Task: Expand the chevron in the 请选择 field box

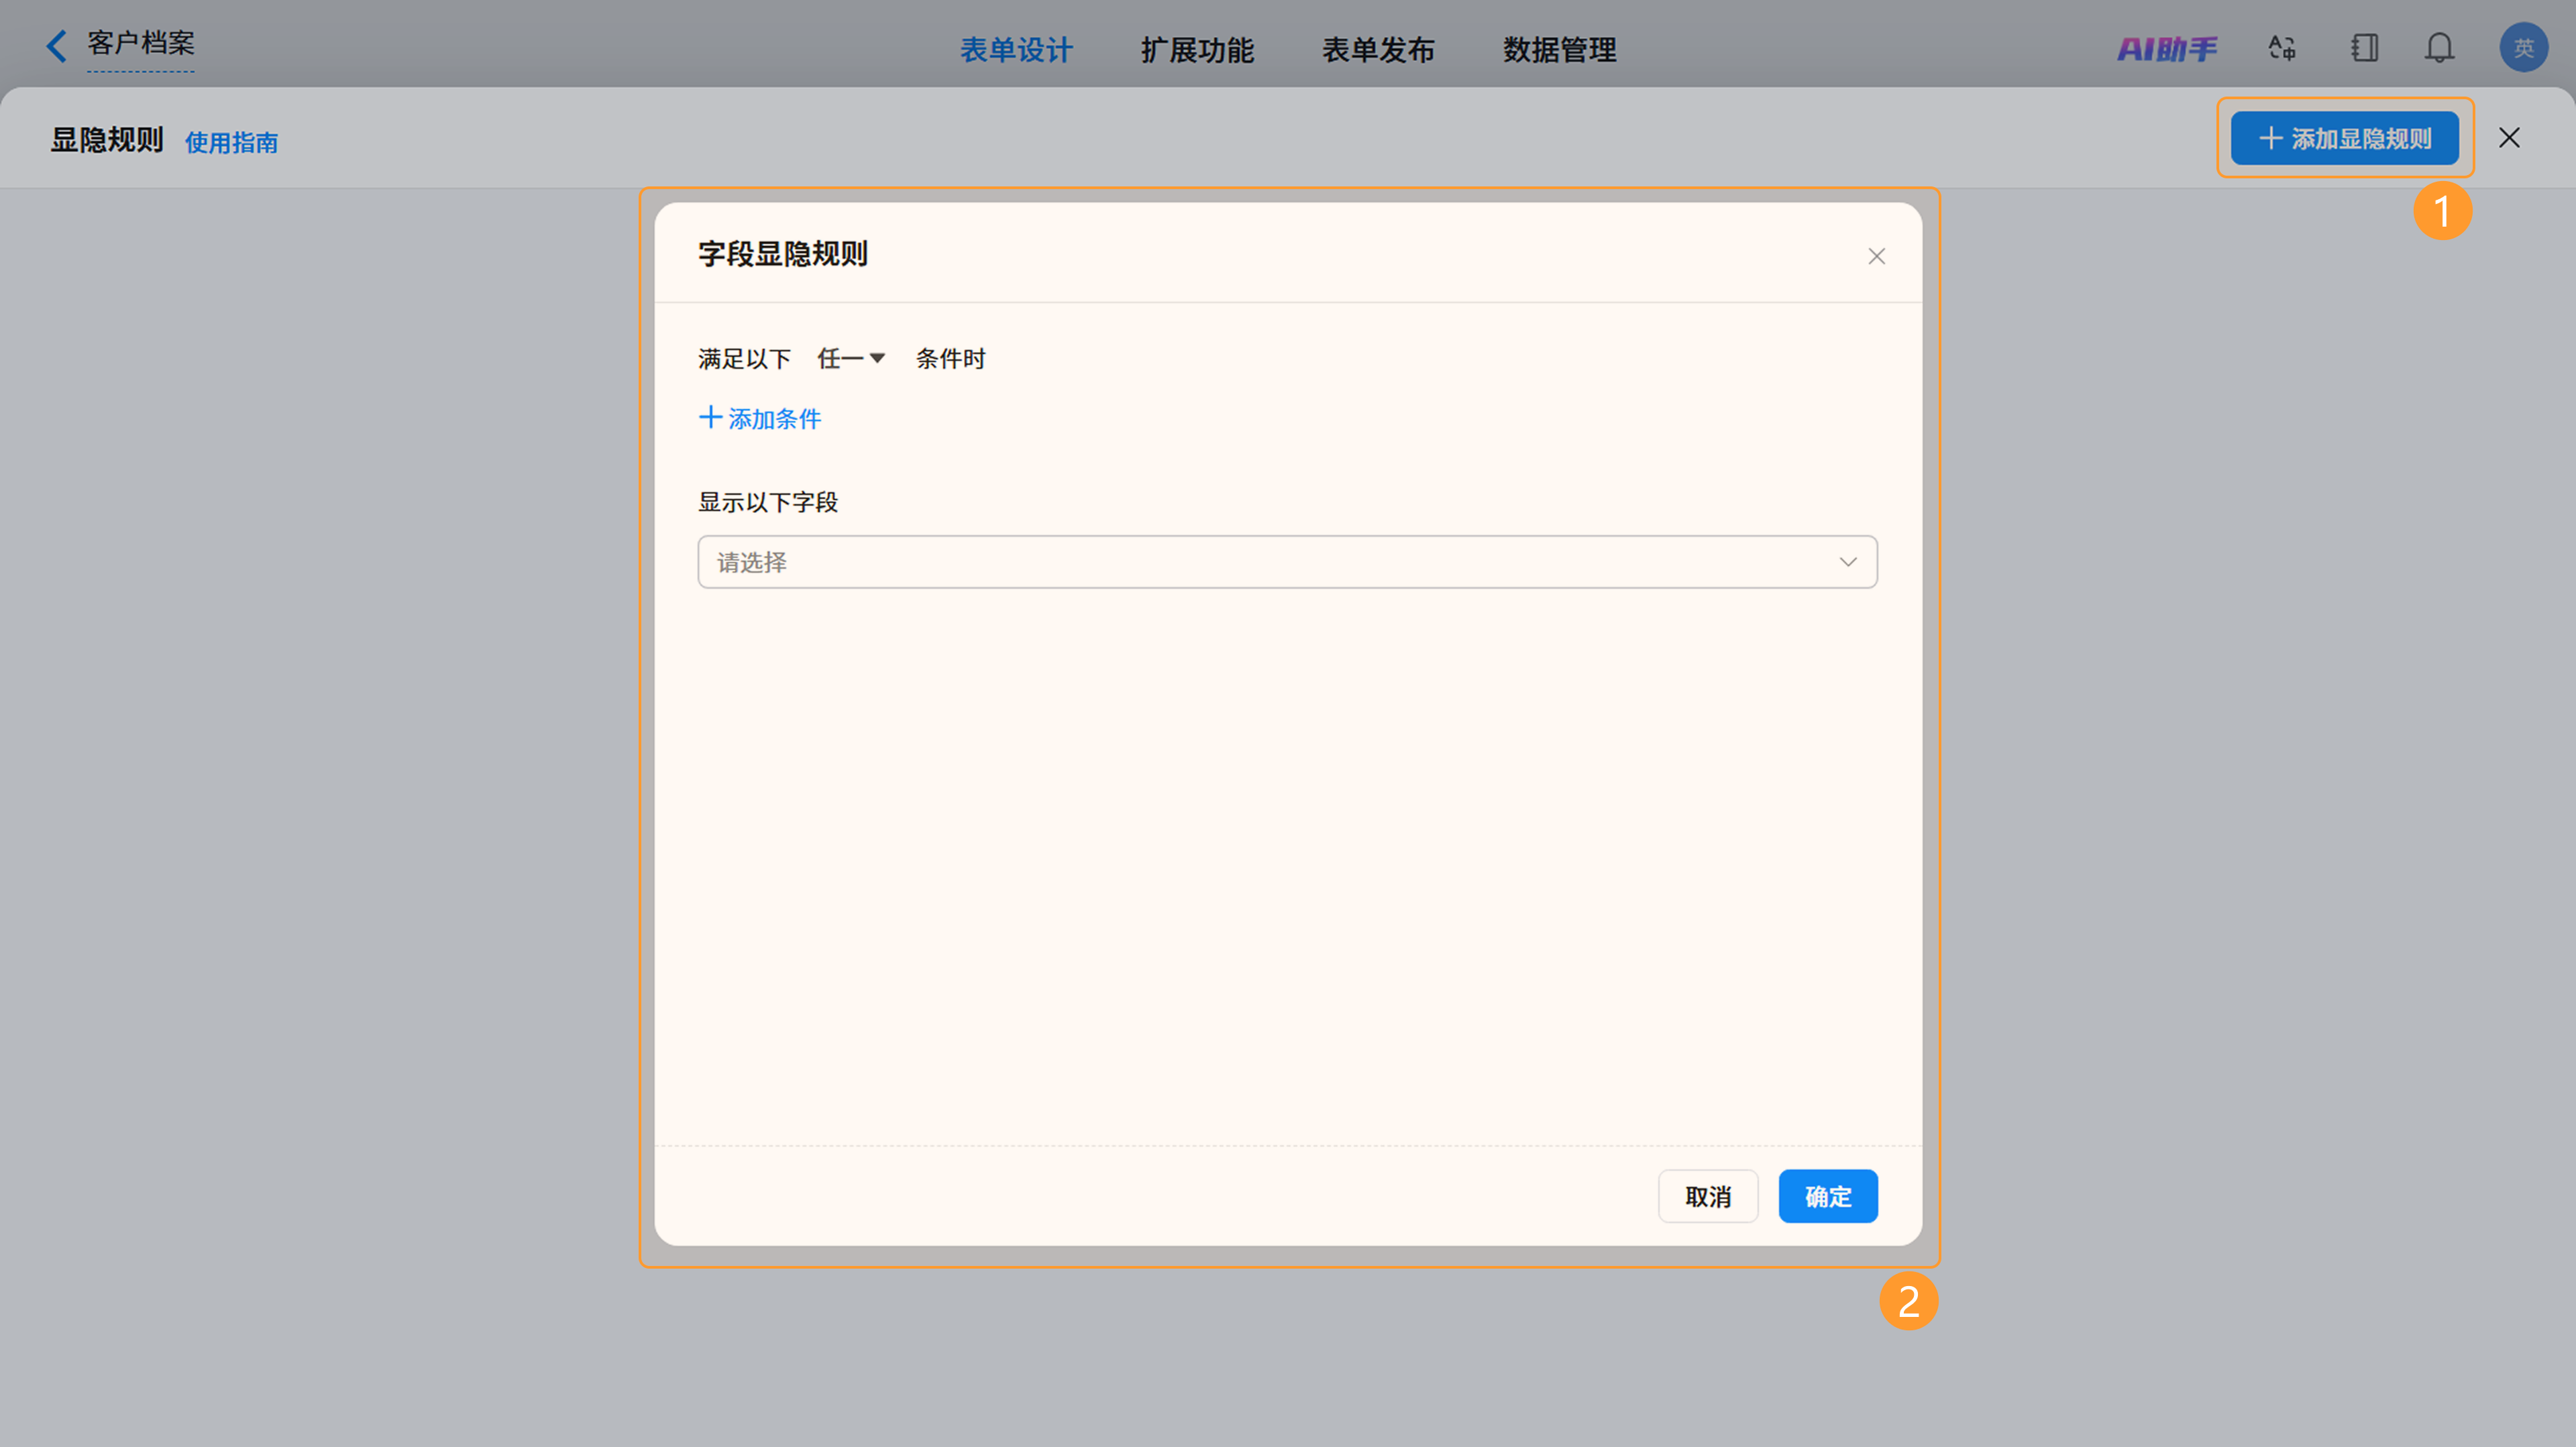Action: (x=1847, y=563)
